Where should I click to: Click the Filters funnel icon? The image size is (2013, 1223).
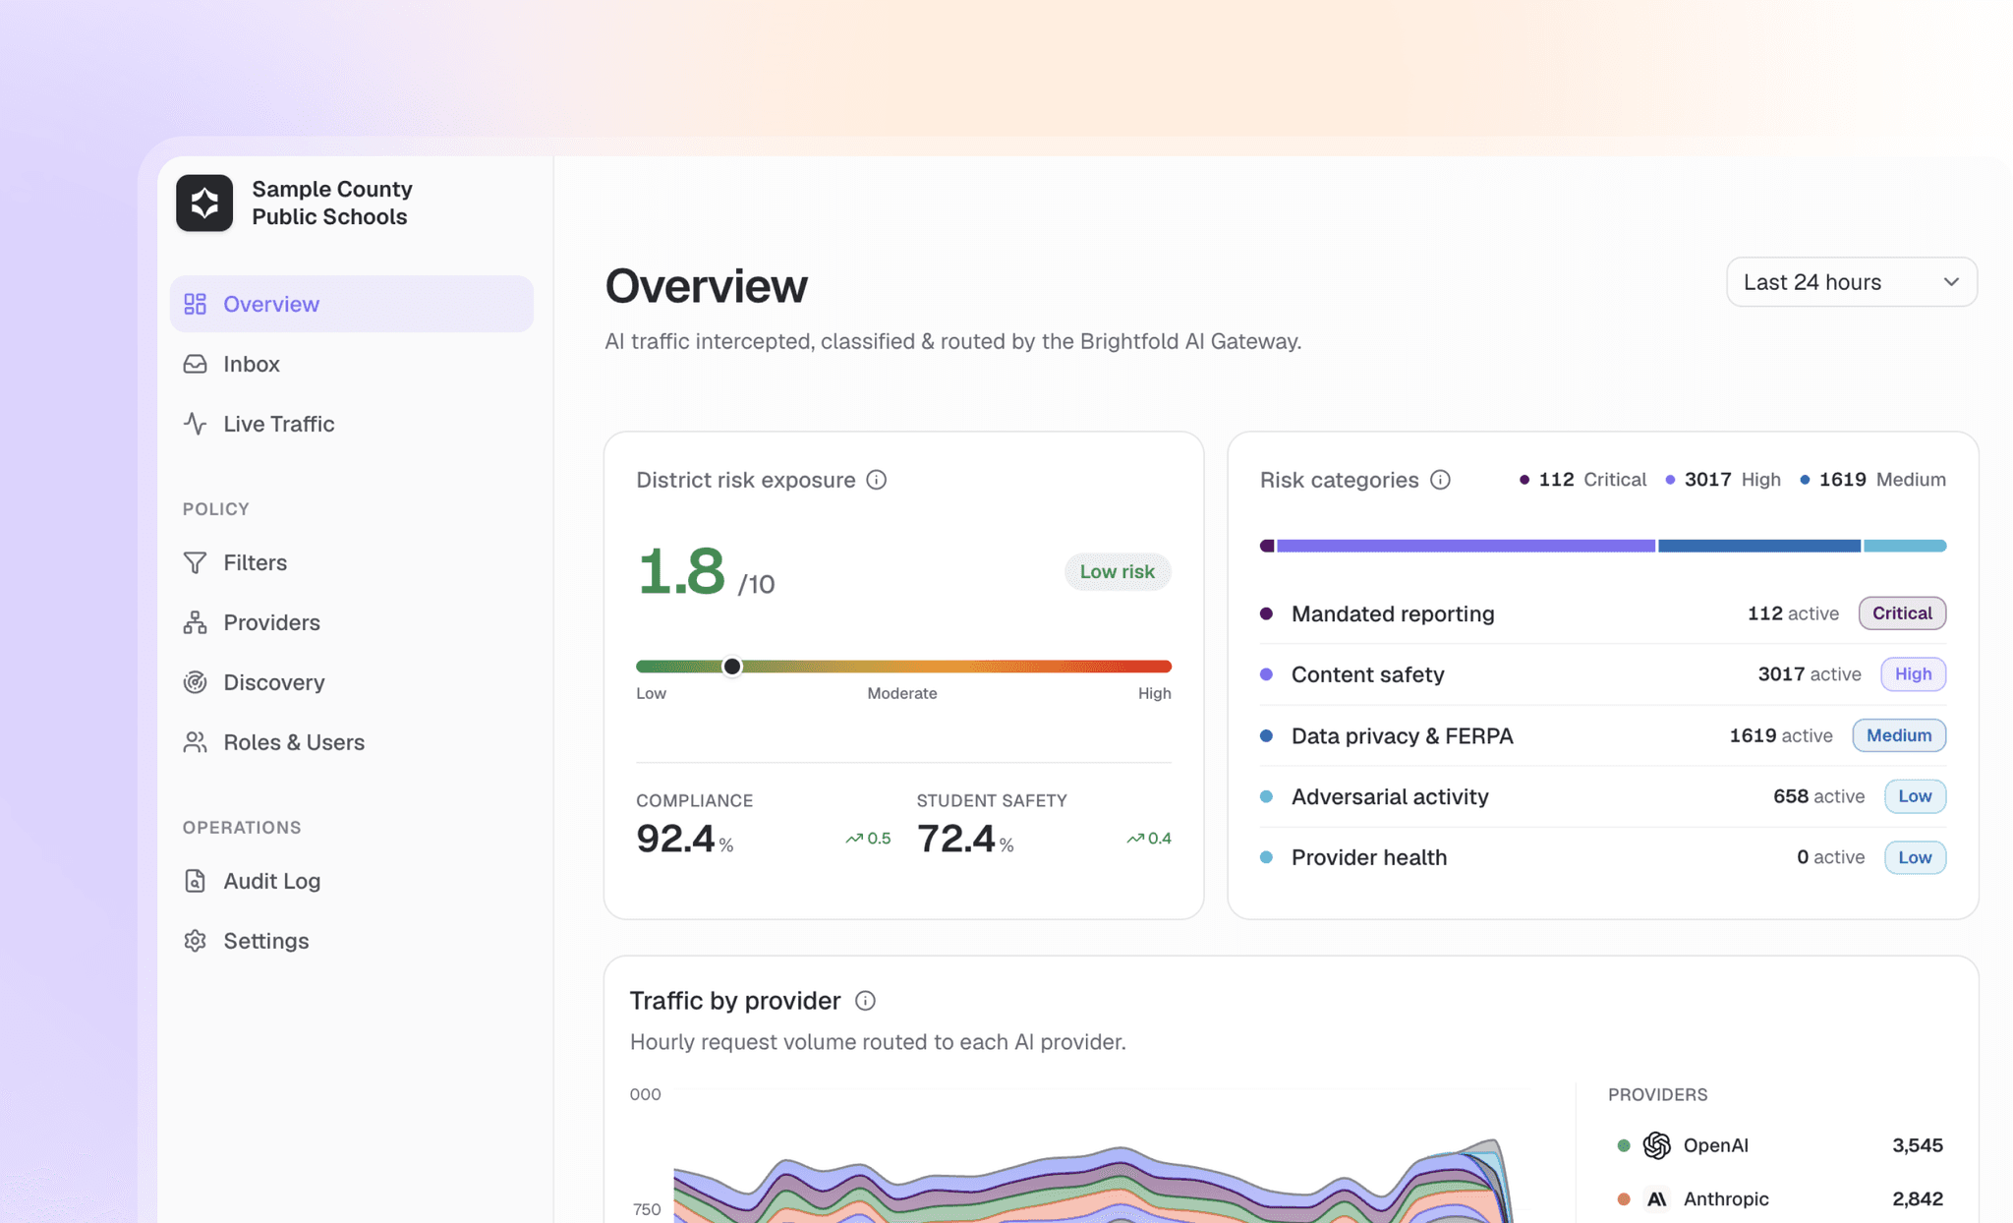tap(195, 562)
